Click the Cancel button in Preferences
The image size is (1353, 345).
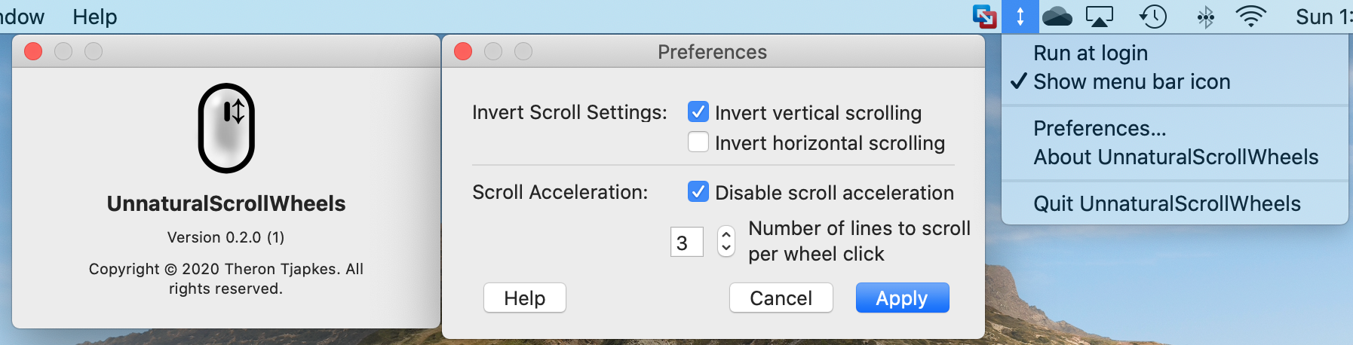coord(781,298)
